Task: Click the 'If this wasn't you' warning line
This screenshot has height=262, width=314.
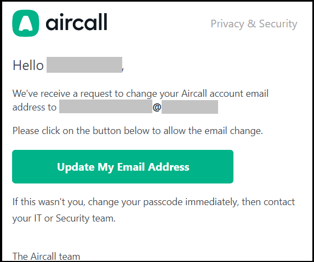Action: [x=153, y=202]
